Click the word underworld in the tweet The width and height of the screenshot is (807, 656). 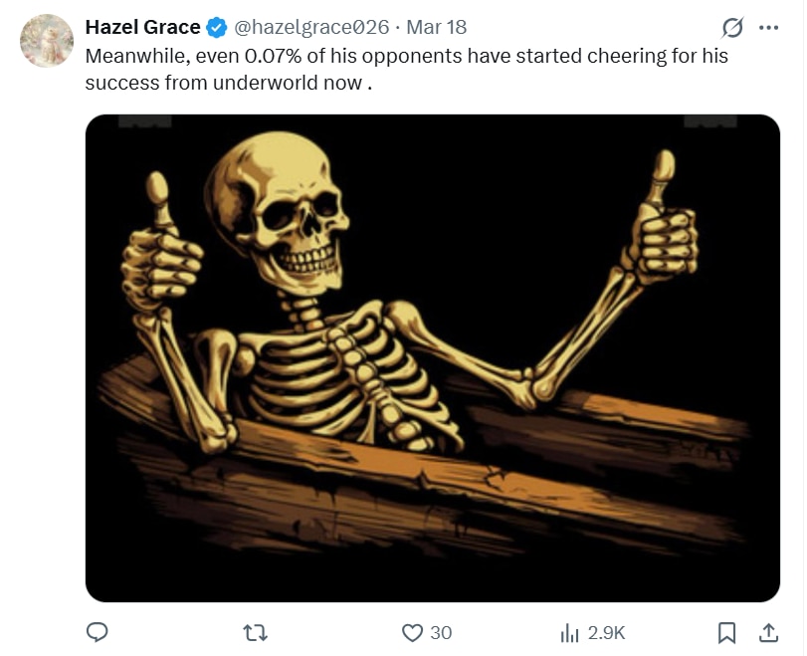pos(265,83)
